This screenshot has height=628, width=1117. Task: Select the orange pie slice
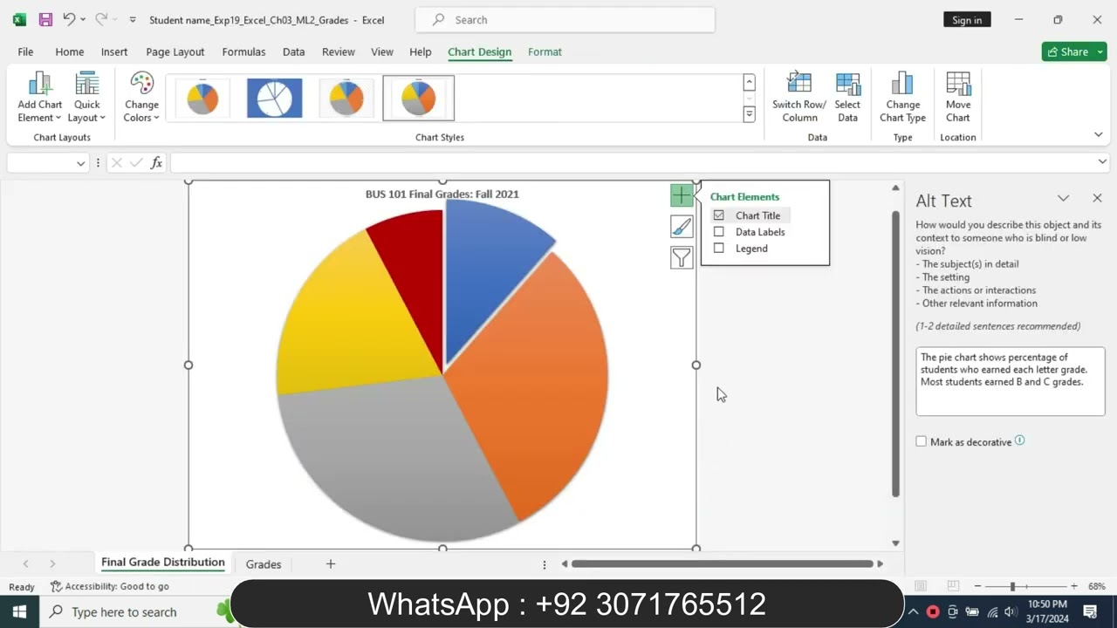(x=532, y=384)
